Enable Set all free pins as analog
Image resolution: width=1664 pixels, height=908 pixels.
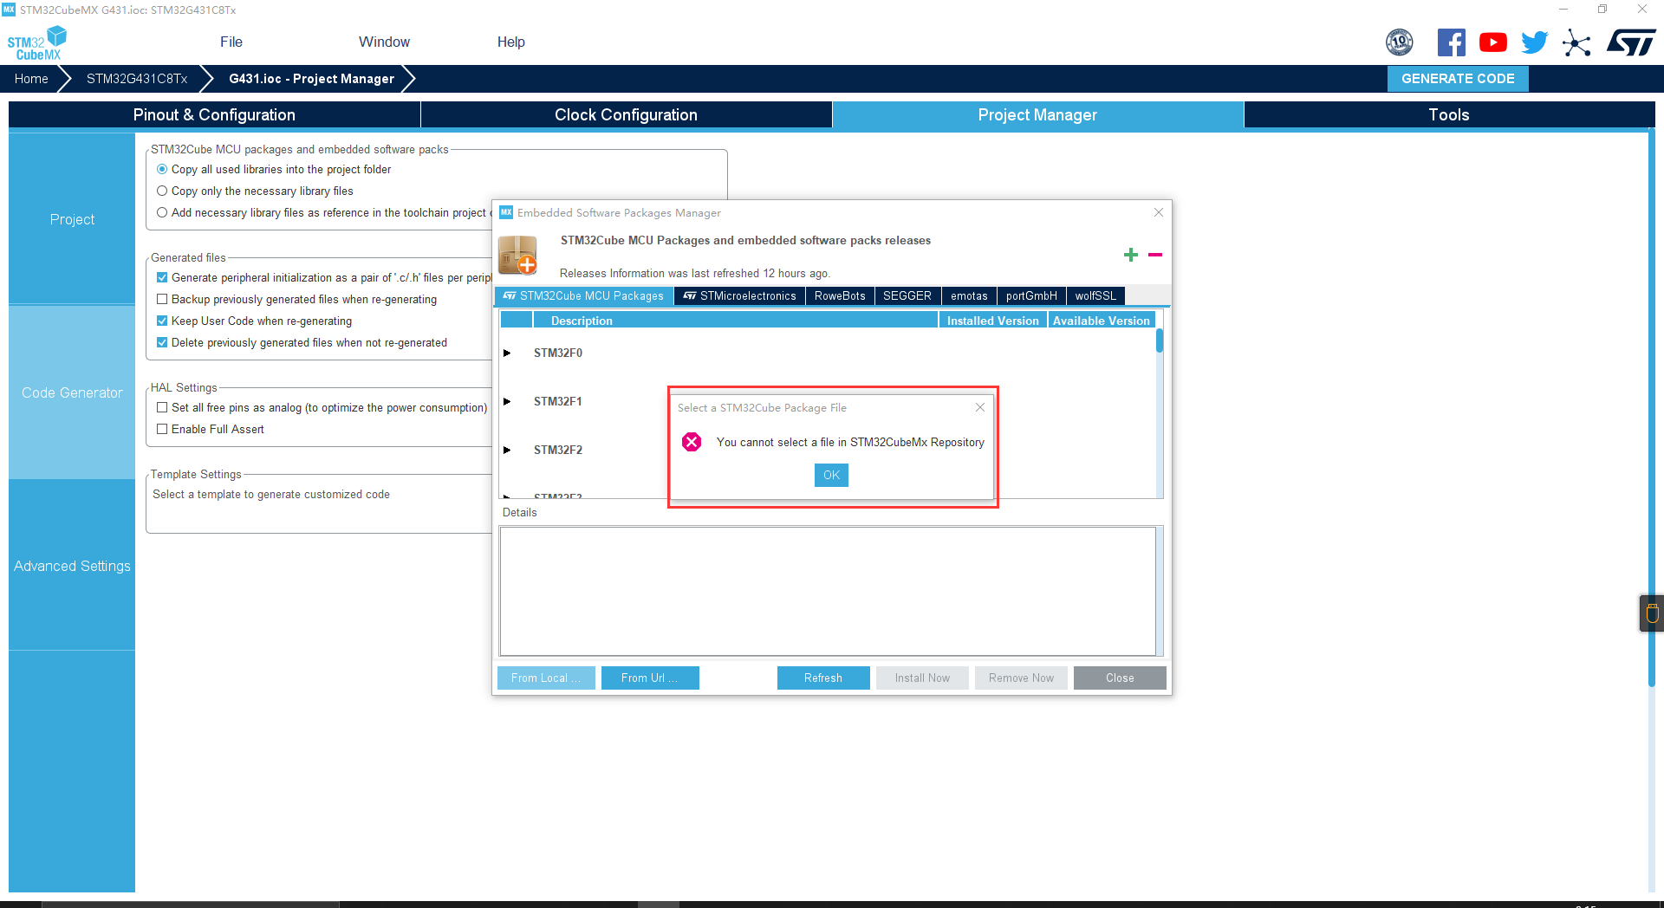(162, 407)
